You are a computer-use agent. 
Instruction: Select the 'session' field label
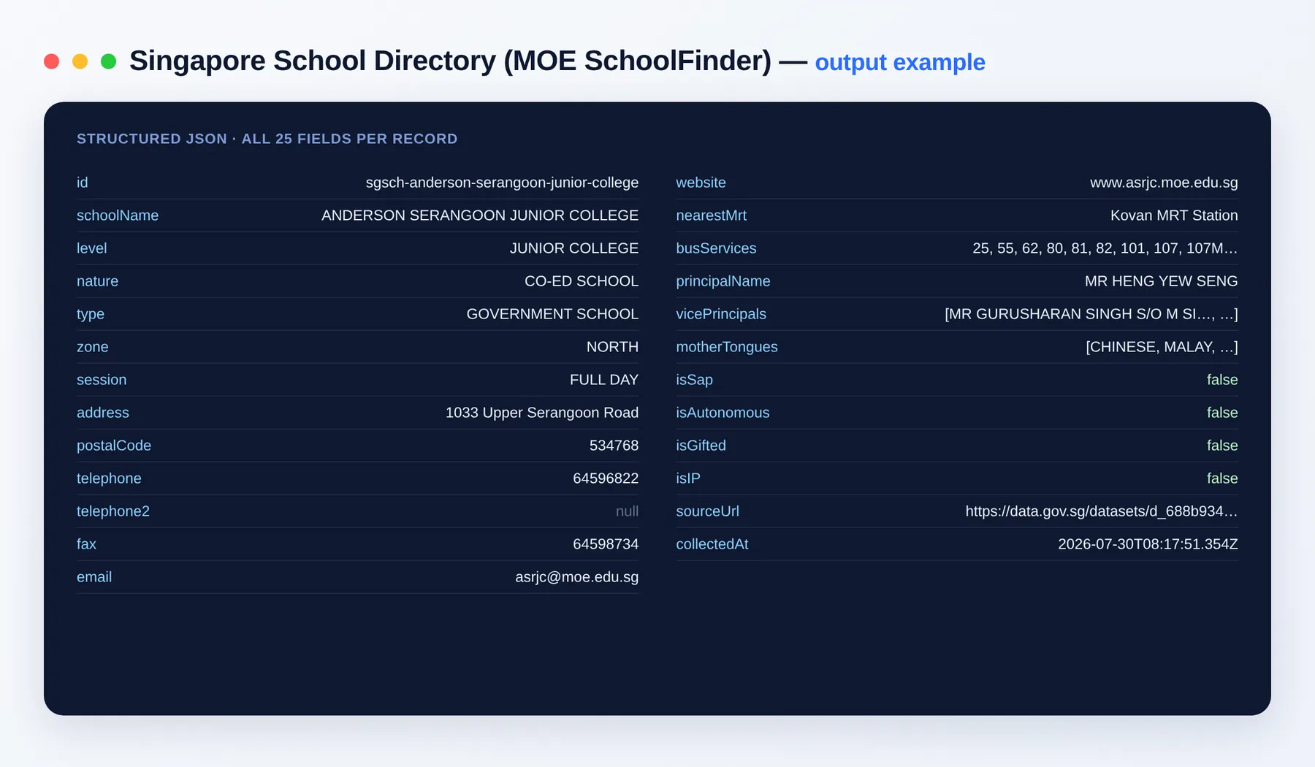(x=102, y=380)
